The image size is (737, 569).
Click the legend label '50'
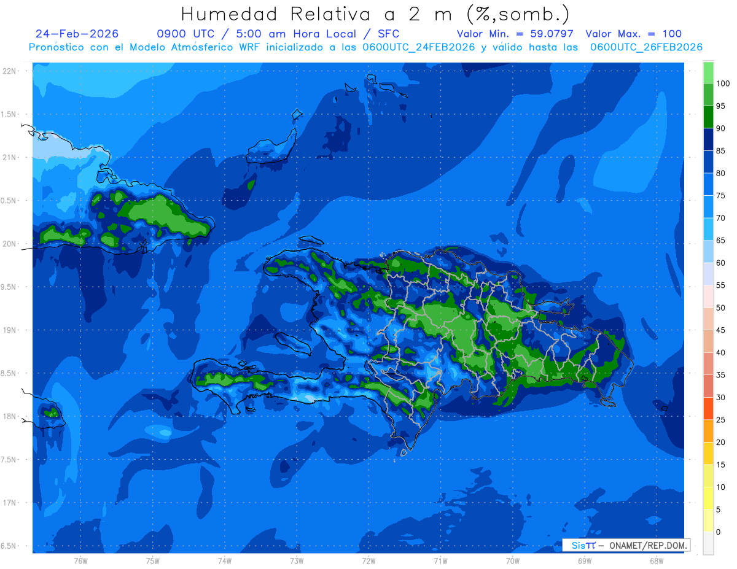pos(720,308)
